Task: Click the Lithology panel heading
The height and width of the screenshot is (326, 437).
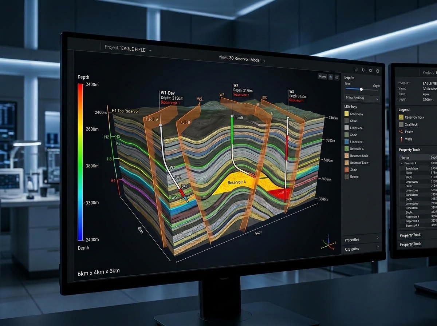Action: 351,107
